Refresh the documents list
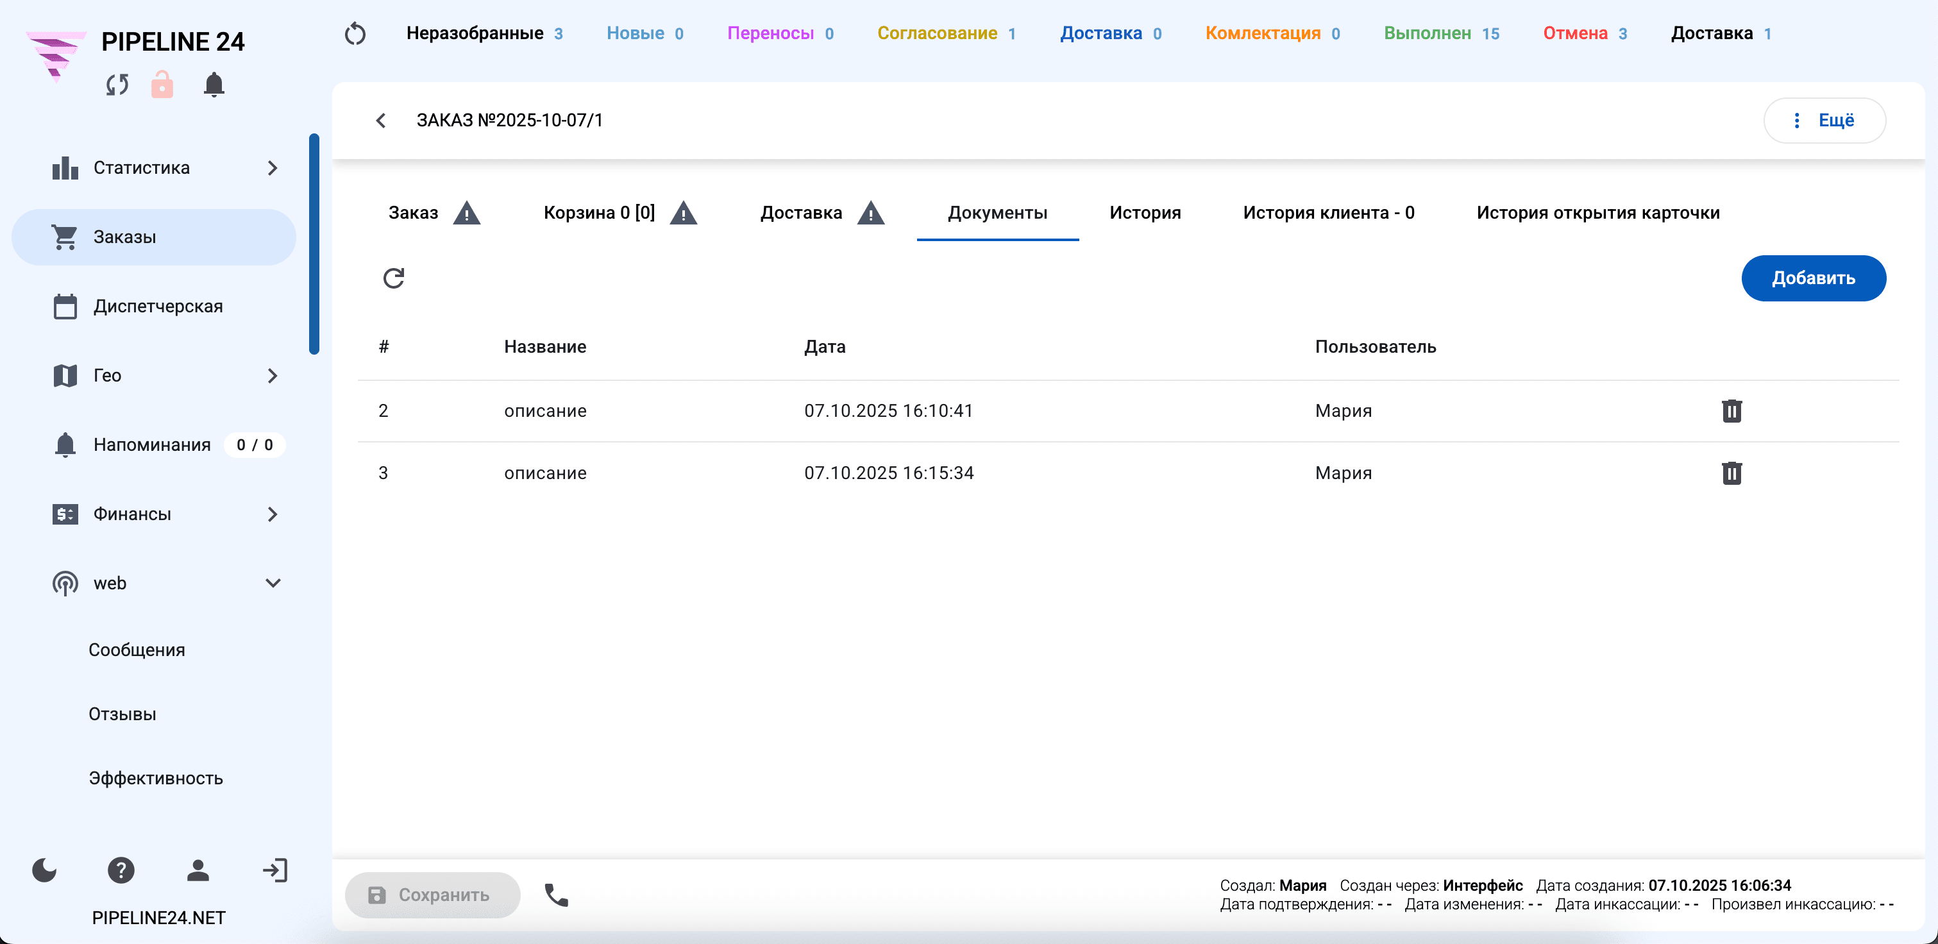 394,278
